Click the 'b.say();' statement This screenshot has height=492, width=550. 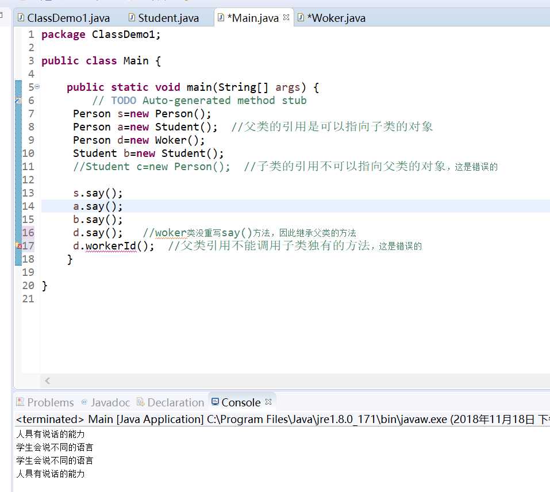pos(98,220)
